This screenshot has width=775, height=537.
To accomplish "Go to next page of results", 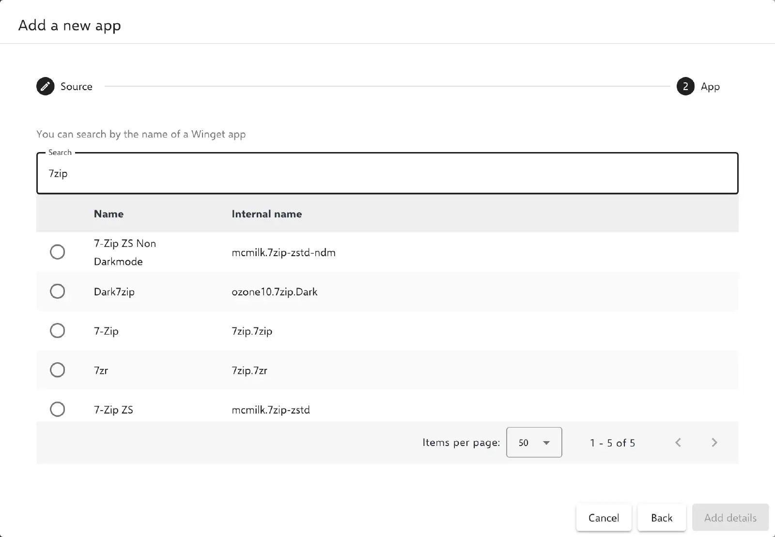I will point(714,443).
